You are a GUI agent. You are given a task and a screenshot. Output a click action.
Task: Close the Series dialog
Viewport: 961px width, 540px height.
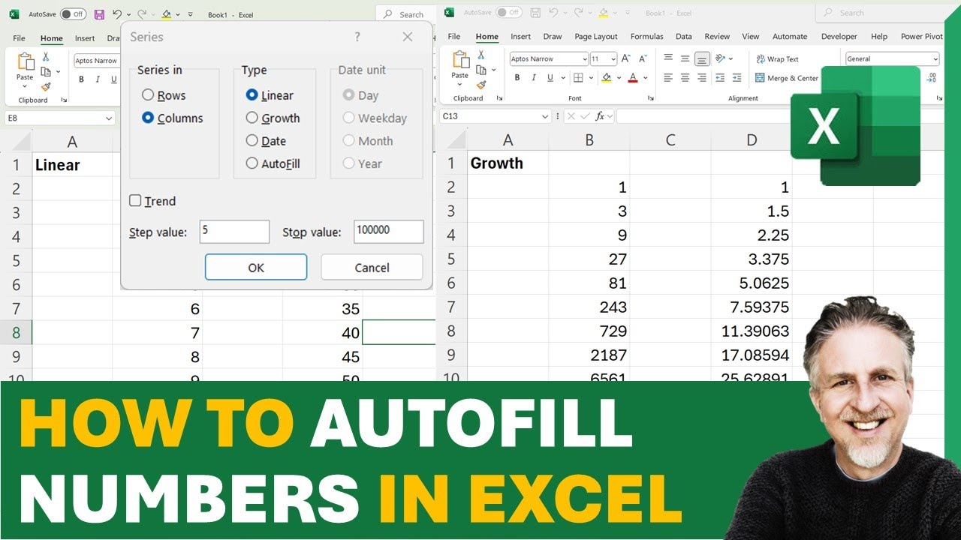408,37
